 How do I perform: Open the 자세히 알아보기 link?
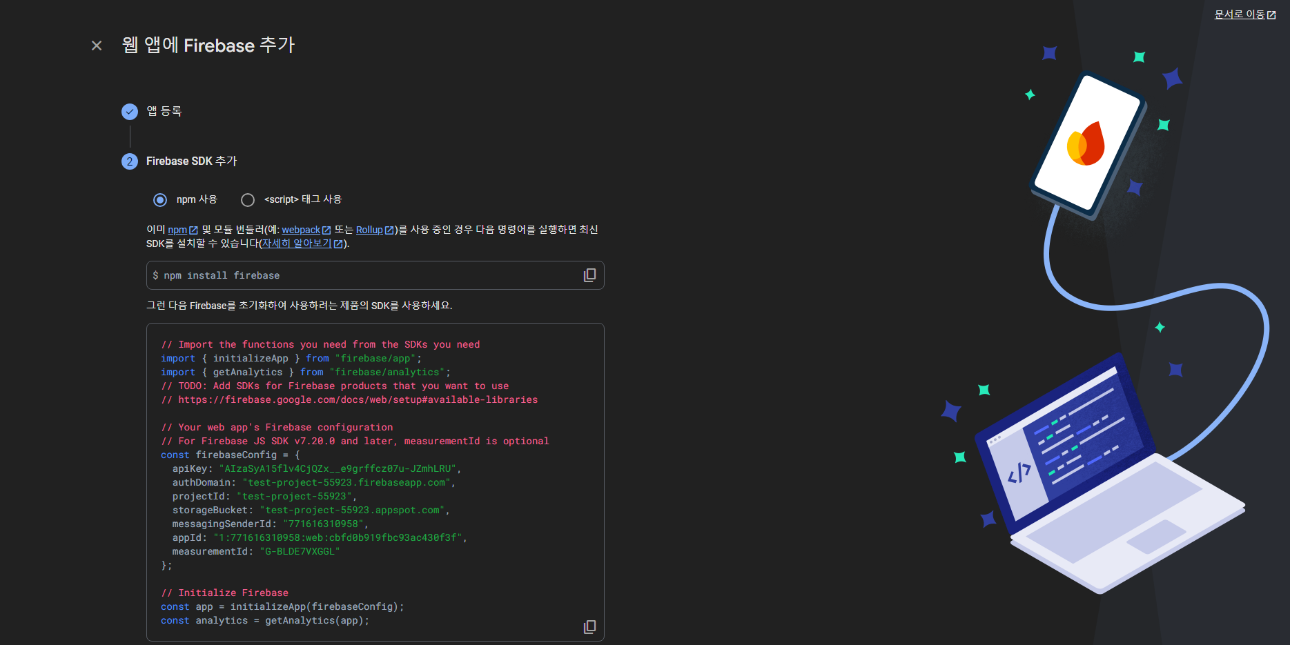tap(302, 244)
